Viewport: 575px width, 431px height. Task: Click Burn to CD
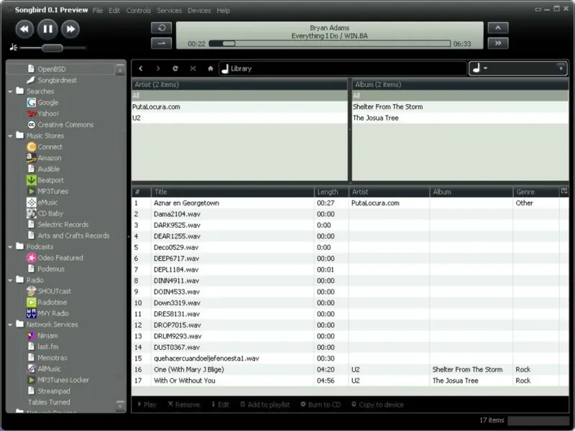point(321,404)
